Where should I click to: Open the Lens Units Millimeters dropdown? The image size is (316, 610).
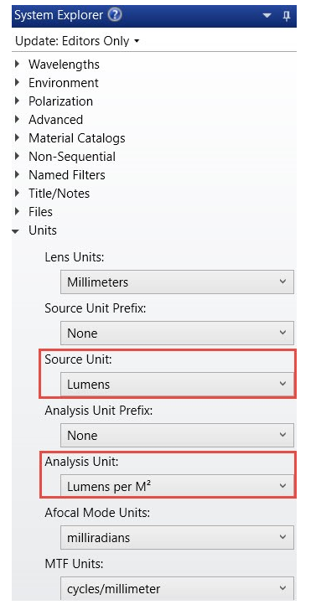pos(177,282)
